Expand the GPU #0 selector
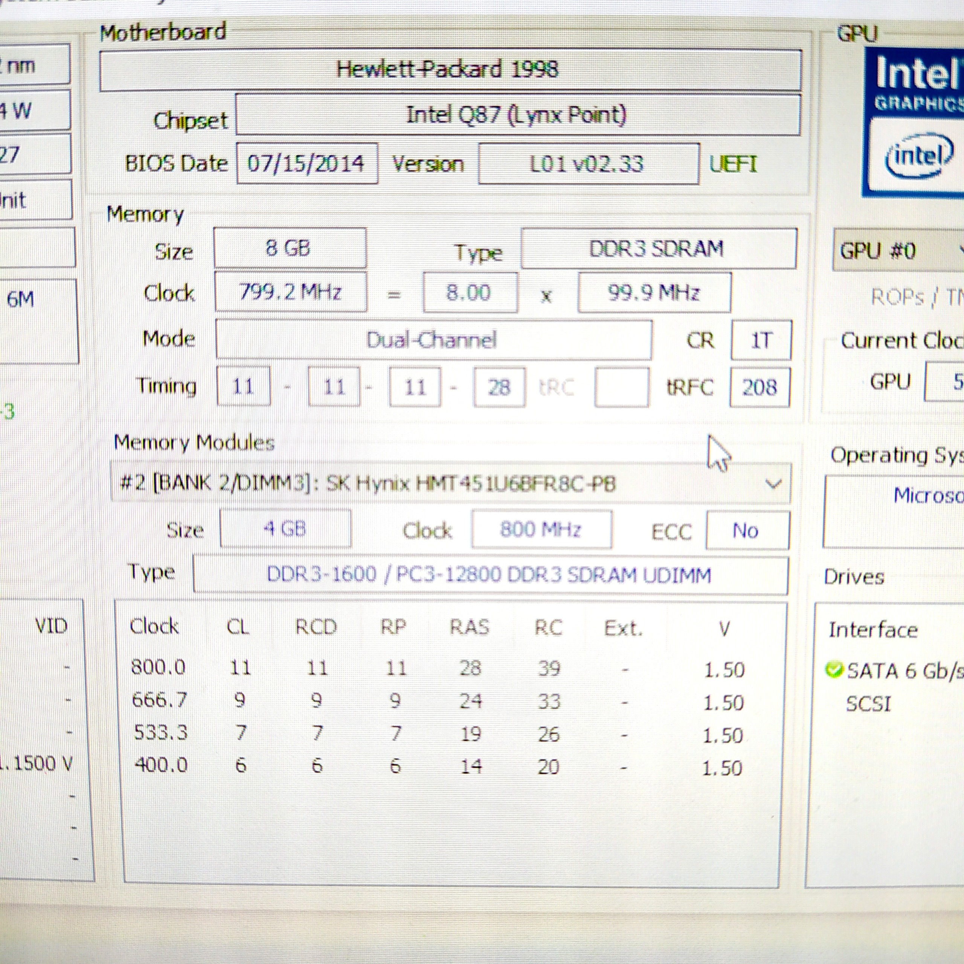The width and height of the screenshot is (964, 964). point(898,250)
